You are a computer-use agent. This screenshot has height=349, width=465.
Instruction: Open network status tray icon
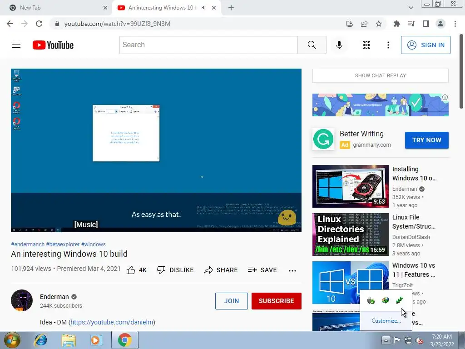click(x=408, y=340)
